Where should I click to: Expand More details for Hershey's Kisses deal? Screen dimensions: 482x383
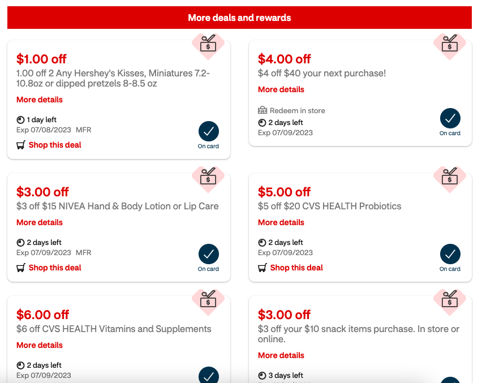coord(40,100)
